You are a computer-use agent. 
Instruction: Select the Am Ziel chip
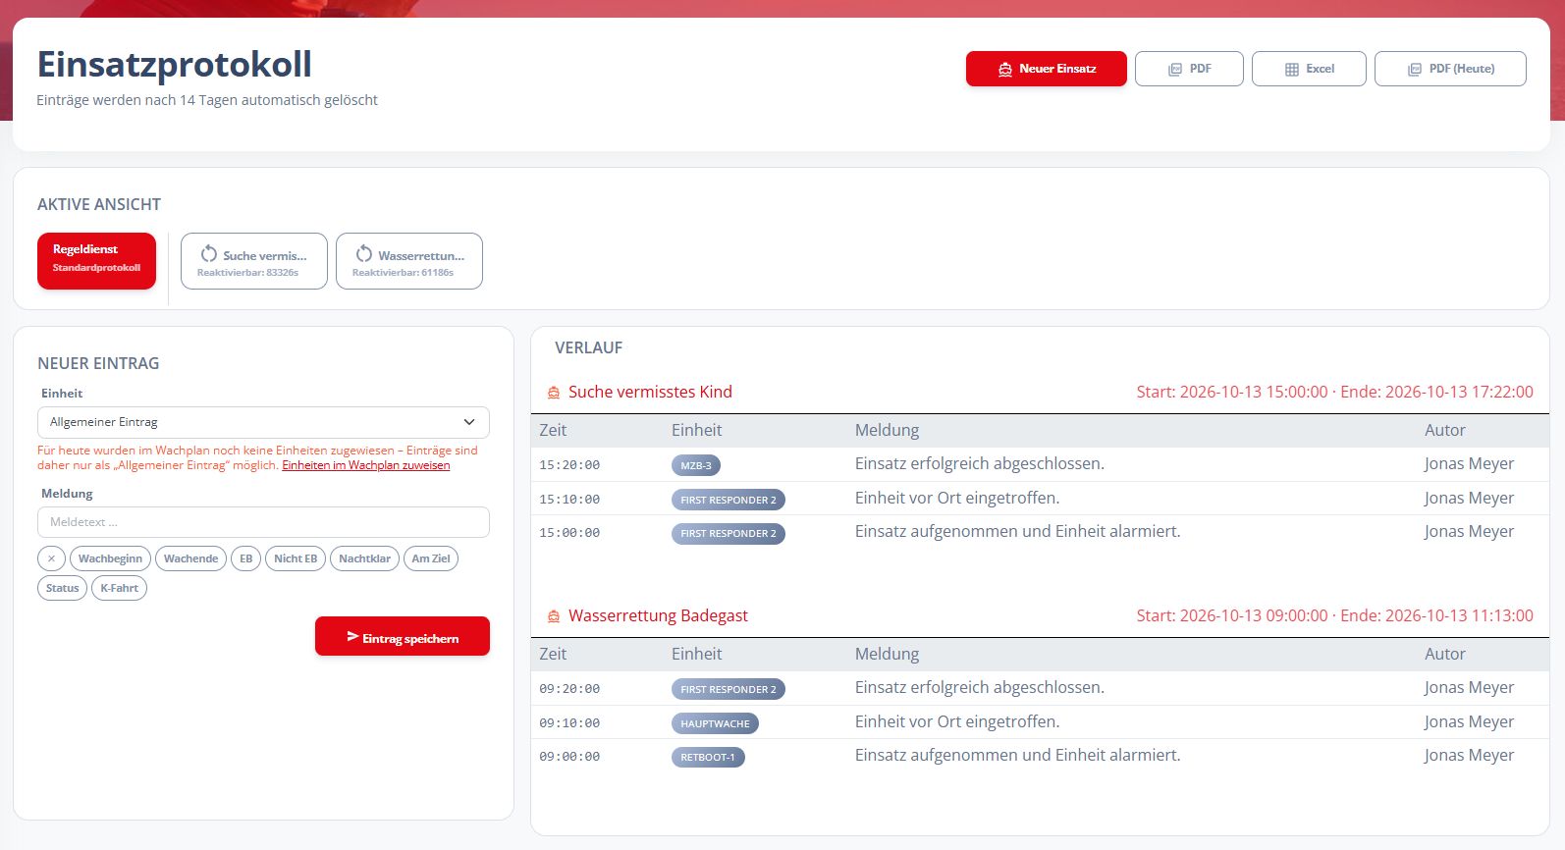[x=431, y=558]
